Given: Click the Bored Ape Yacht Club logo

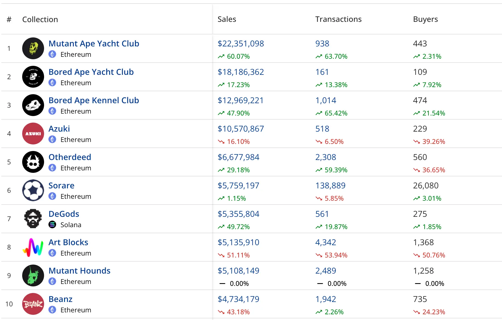Looking at the screenshot, I should [x=33, y=77].
